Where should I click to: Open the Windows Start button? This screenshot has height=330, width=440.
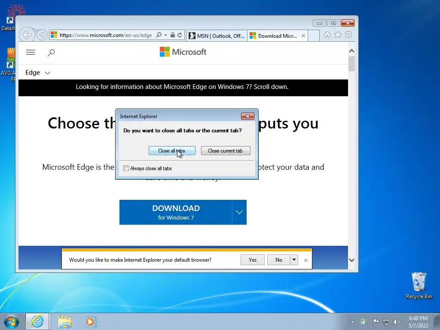(12, 321)
